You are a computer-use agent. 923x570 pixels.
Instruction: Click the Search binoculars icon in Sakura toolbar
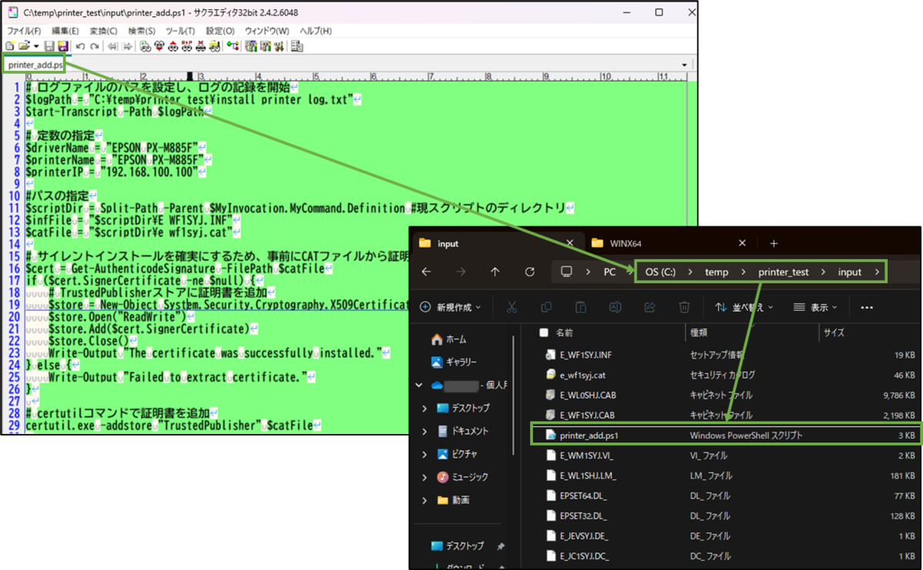(145, 46)
